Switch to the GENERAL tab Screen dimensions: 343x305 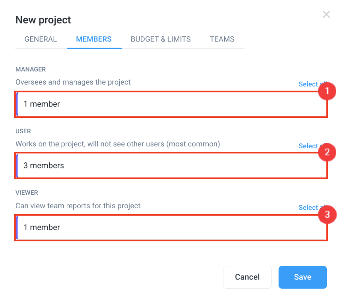pos(40,39)
